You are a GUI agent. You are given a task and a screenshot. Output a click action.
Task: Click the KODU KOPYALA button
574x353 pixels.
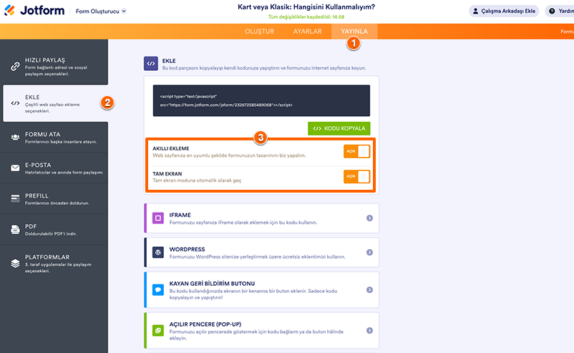point(339,129)
